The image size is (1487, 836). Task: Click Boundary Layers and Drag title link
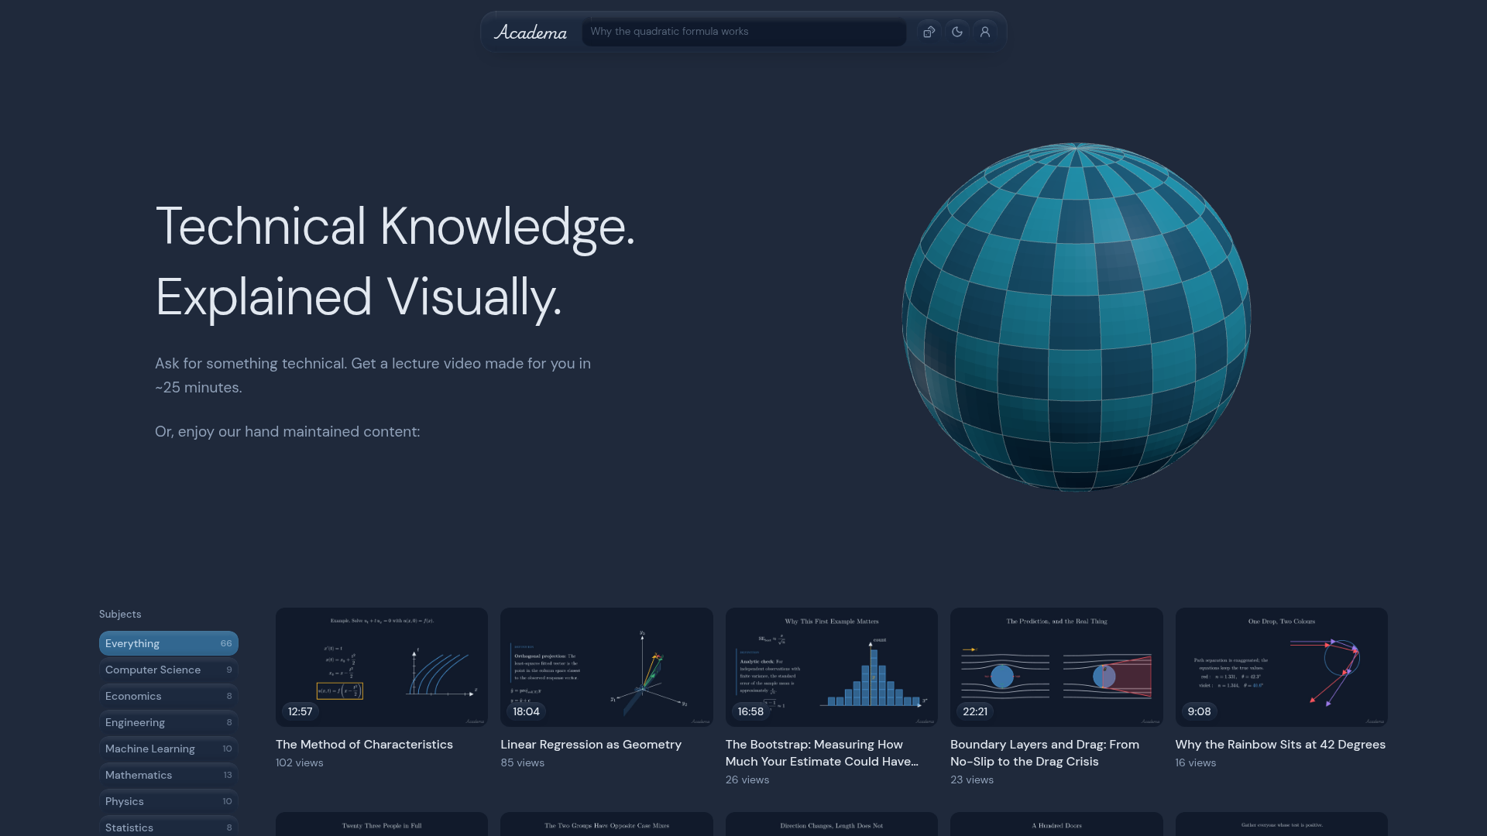coord(1045,752)
